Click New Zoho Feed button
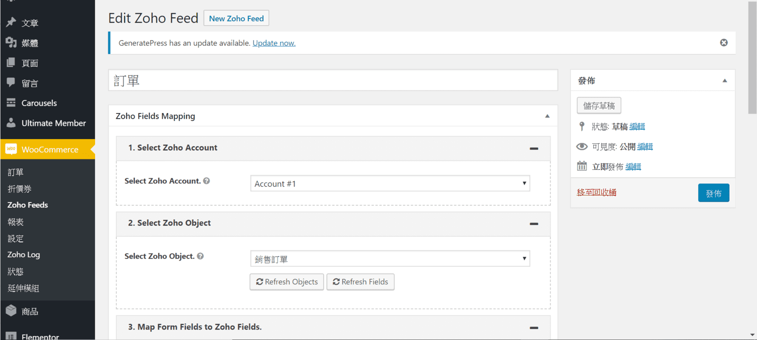 coord(237,18)
